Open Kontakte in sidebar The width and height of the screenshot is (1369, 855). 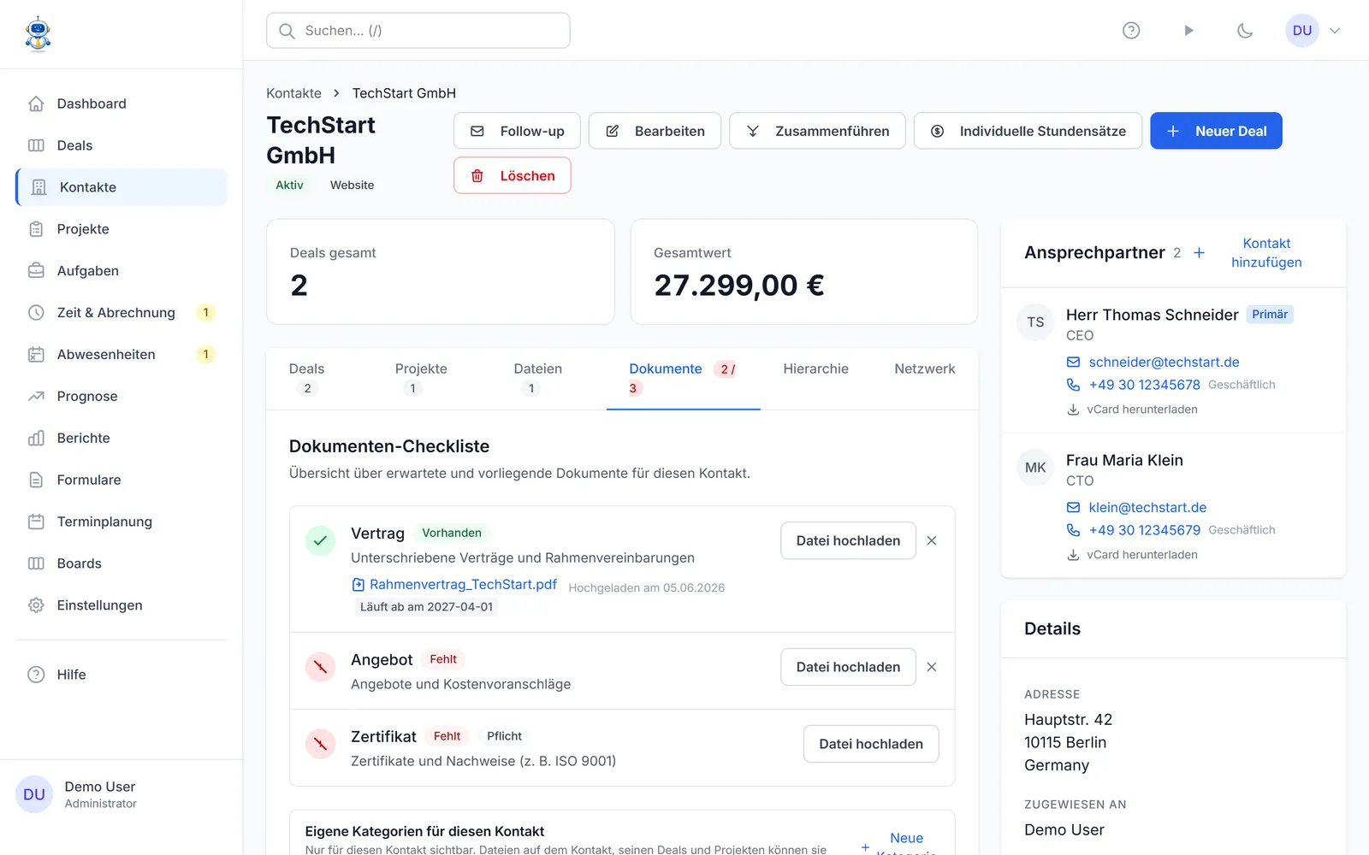pos(121,187)
